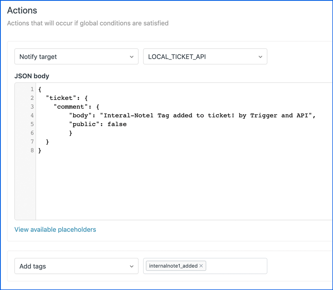
Task: Remove the internalnote1_added tag
Action: (201, 266)
